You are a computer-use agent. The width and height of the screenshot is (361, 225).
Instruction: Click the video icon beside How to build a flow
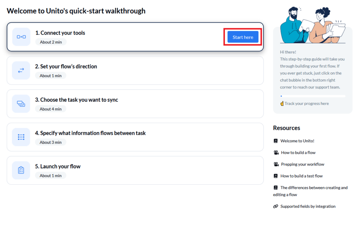pyautogui.click(x=276, y=153)
